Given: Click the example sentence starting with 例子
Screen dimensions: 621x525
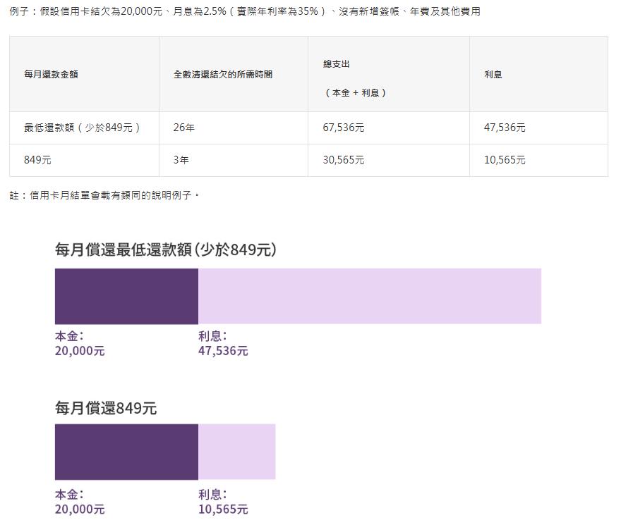Looking at the screenshot, I should click(245, 11).
